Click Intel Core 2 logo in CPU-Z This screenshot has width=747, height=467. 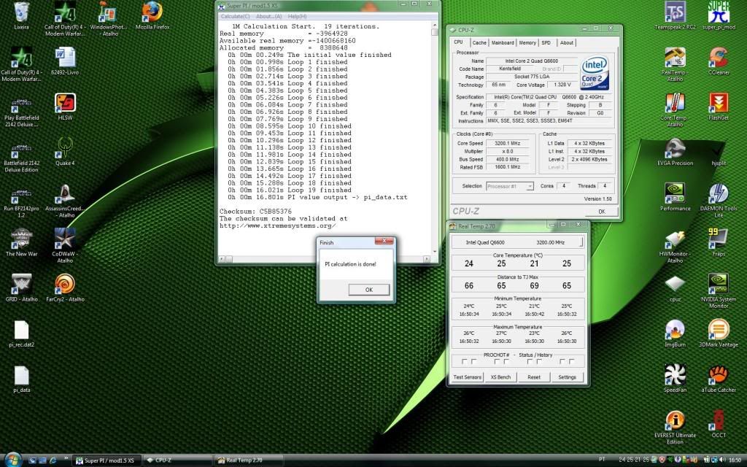(x=595, y=73)
